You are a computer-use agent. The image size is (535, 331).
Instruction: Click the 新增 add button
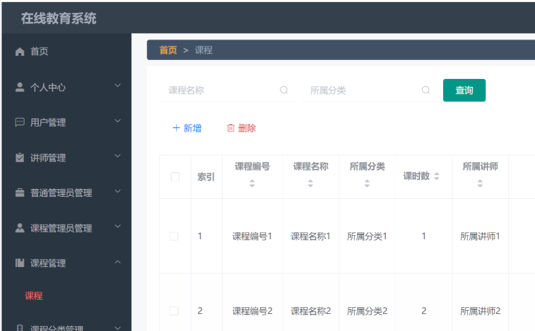pos(187,128)
